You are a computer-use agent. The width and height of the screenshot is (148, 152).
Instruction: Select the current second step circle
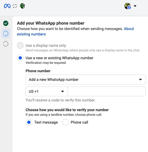6,34
